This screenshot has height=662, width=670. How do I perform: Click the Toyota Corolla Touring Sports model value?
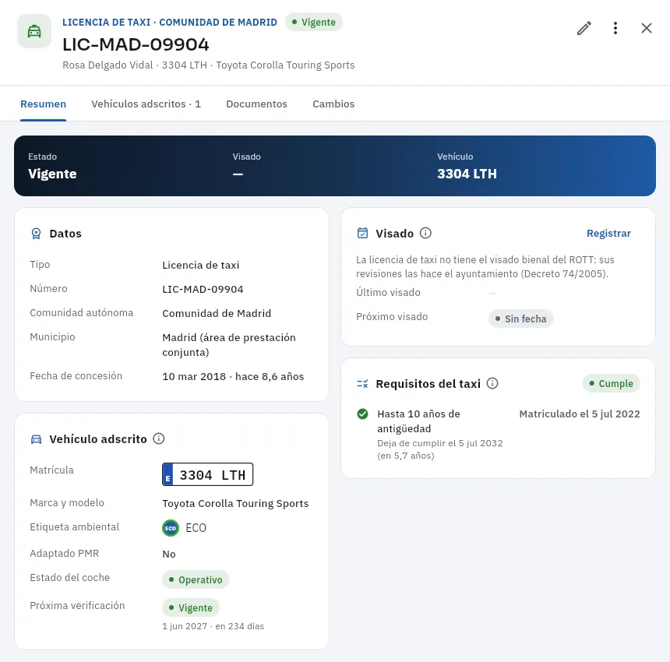pyautogui.click(x=235, y=504)
